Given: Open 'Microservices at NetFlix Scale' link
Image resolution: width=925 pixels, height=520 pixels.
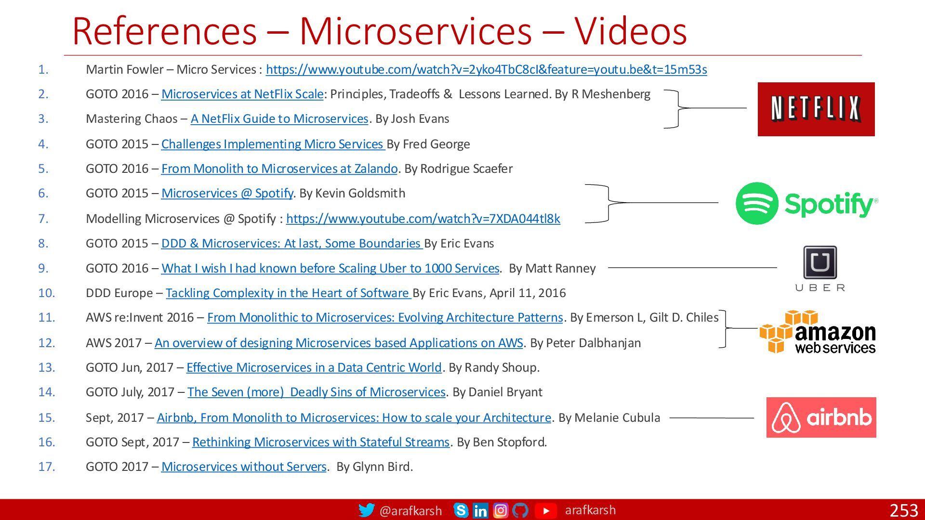Looking at the screenshot, I should [242, 94].
